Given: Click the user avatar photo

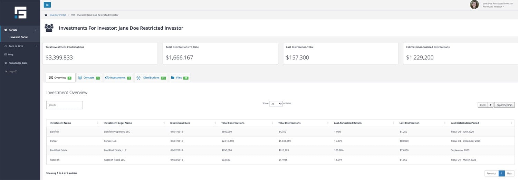Looking at the screenshot, I should (x=474, y=5).
